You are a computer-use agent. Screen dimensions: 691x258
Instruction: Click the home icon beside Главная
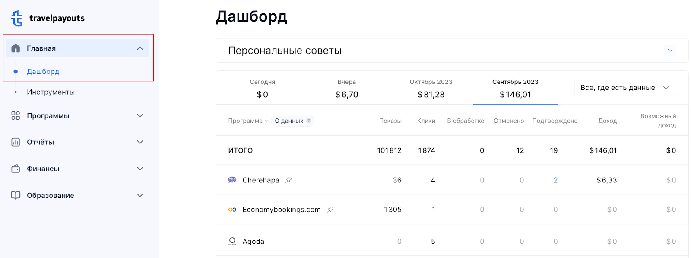(x=16, y=48)
